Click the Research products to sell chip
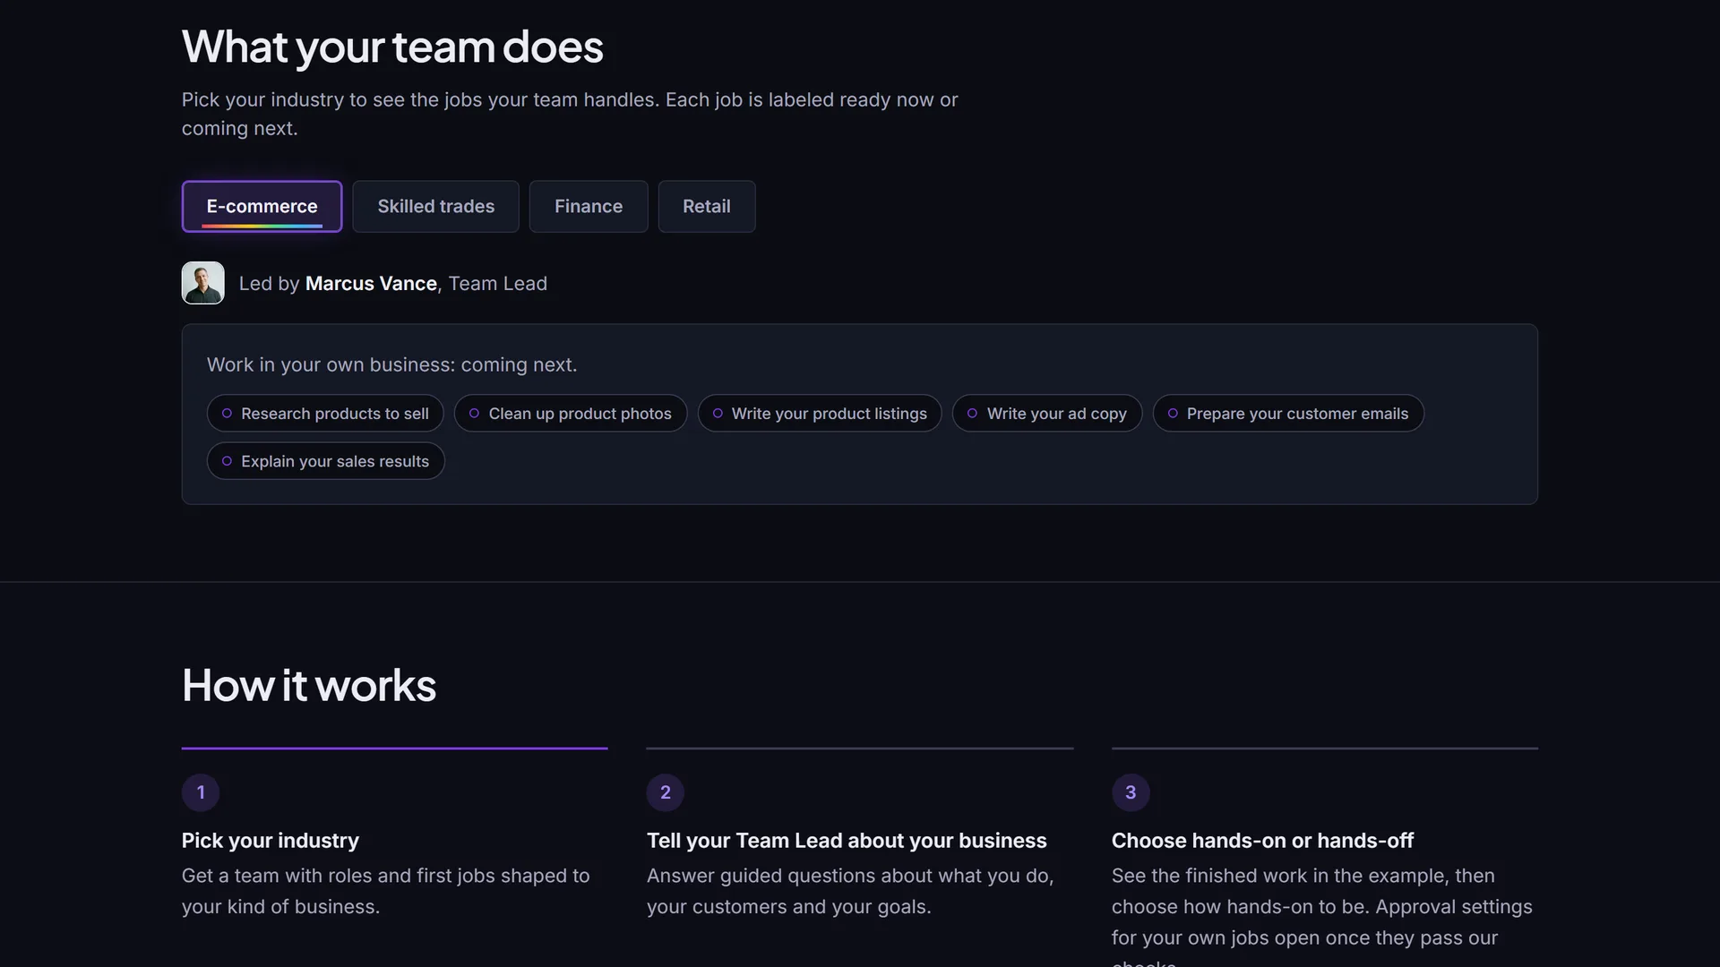Viewport: 1720px width, 967px height. point(325,413)
